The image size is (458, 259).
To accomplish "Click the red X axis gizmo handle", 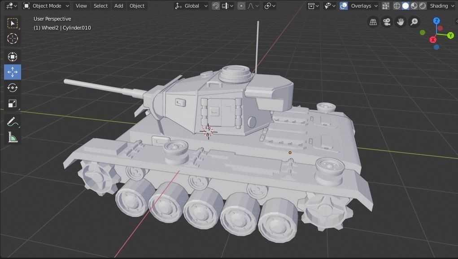I will (x=433, y=40).
